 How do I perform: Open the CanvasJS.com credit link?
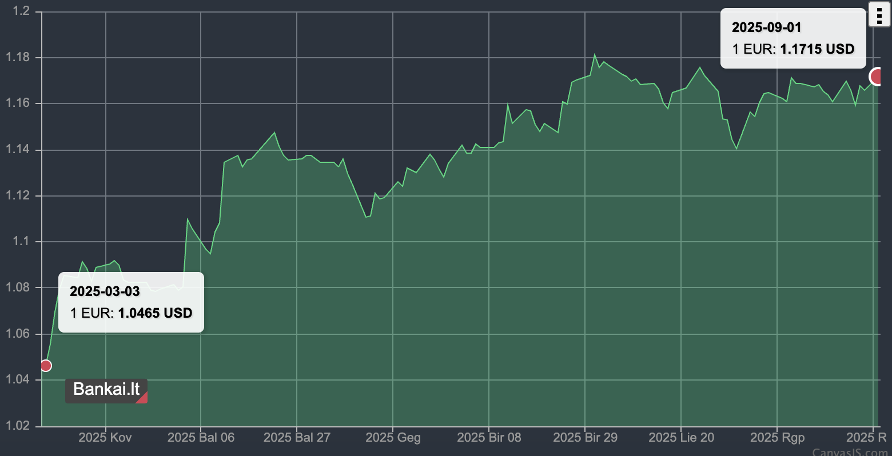[851, 452]
